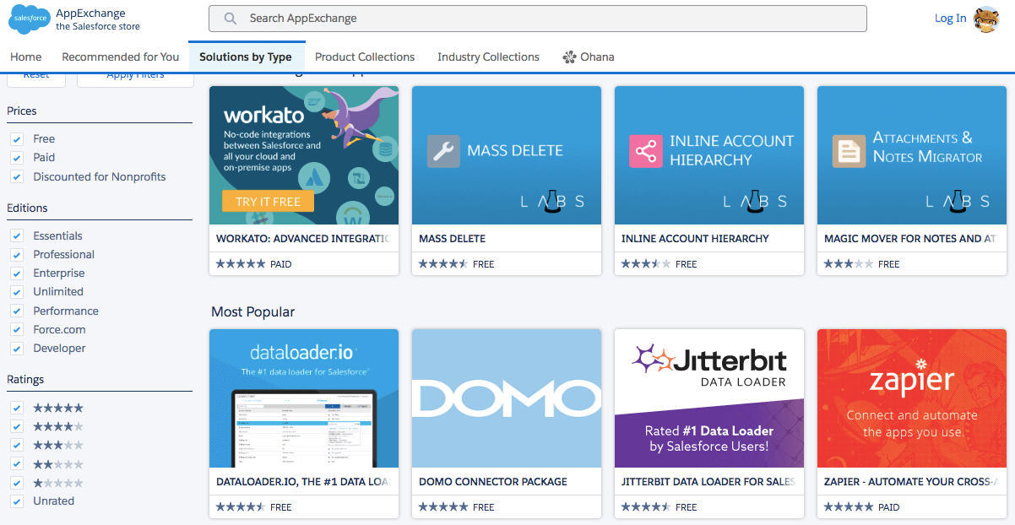The height and width of the screenshot is (525, 1015).
Task: Click the Most Popular section heading
Action: click(x=252, y=312)
